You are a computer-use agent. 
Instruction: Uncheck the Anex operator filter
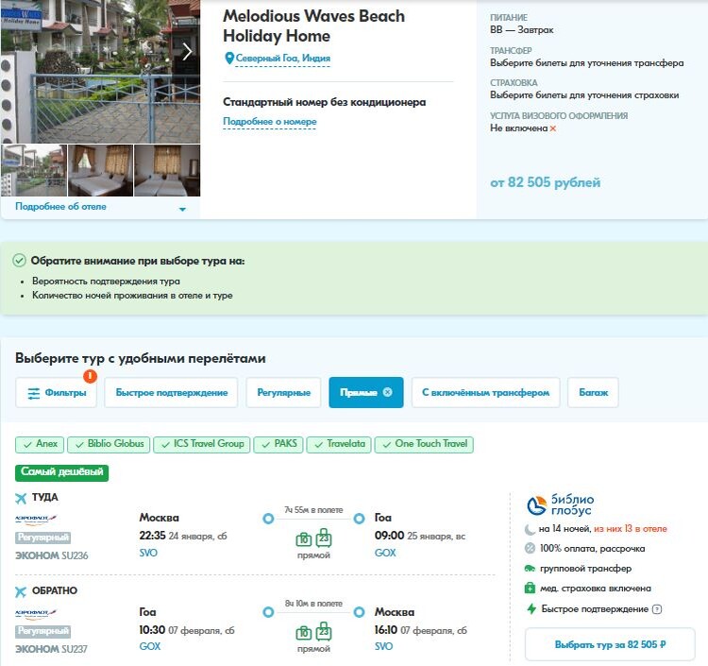coord(40,444)
